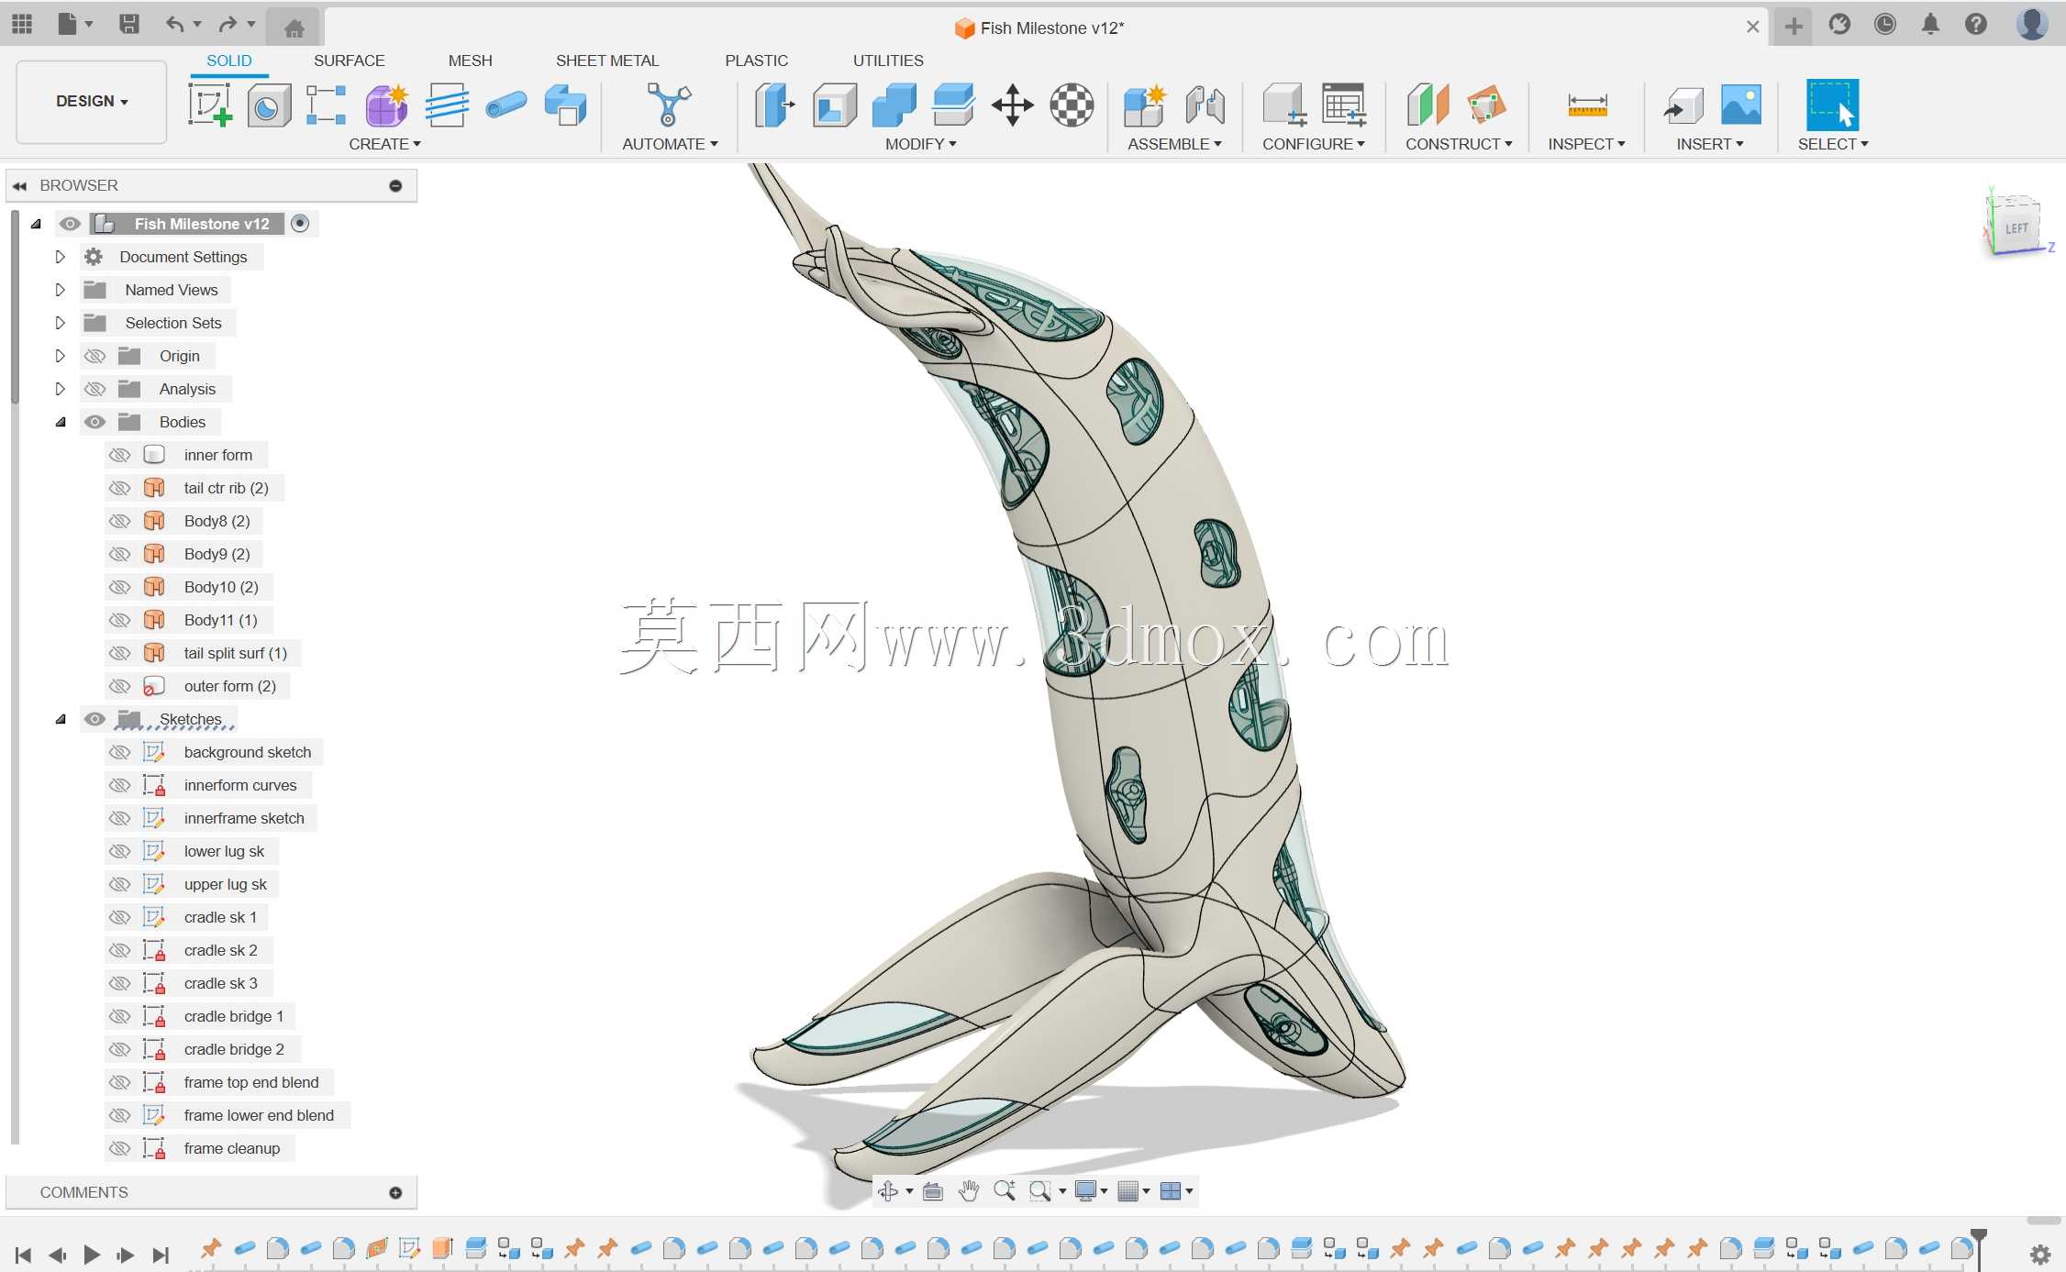Activate the Move/Copy tool
Viewport: 2066px width, 1272px height.
pos(1012,105)
